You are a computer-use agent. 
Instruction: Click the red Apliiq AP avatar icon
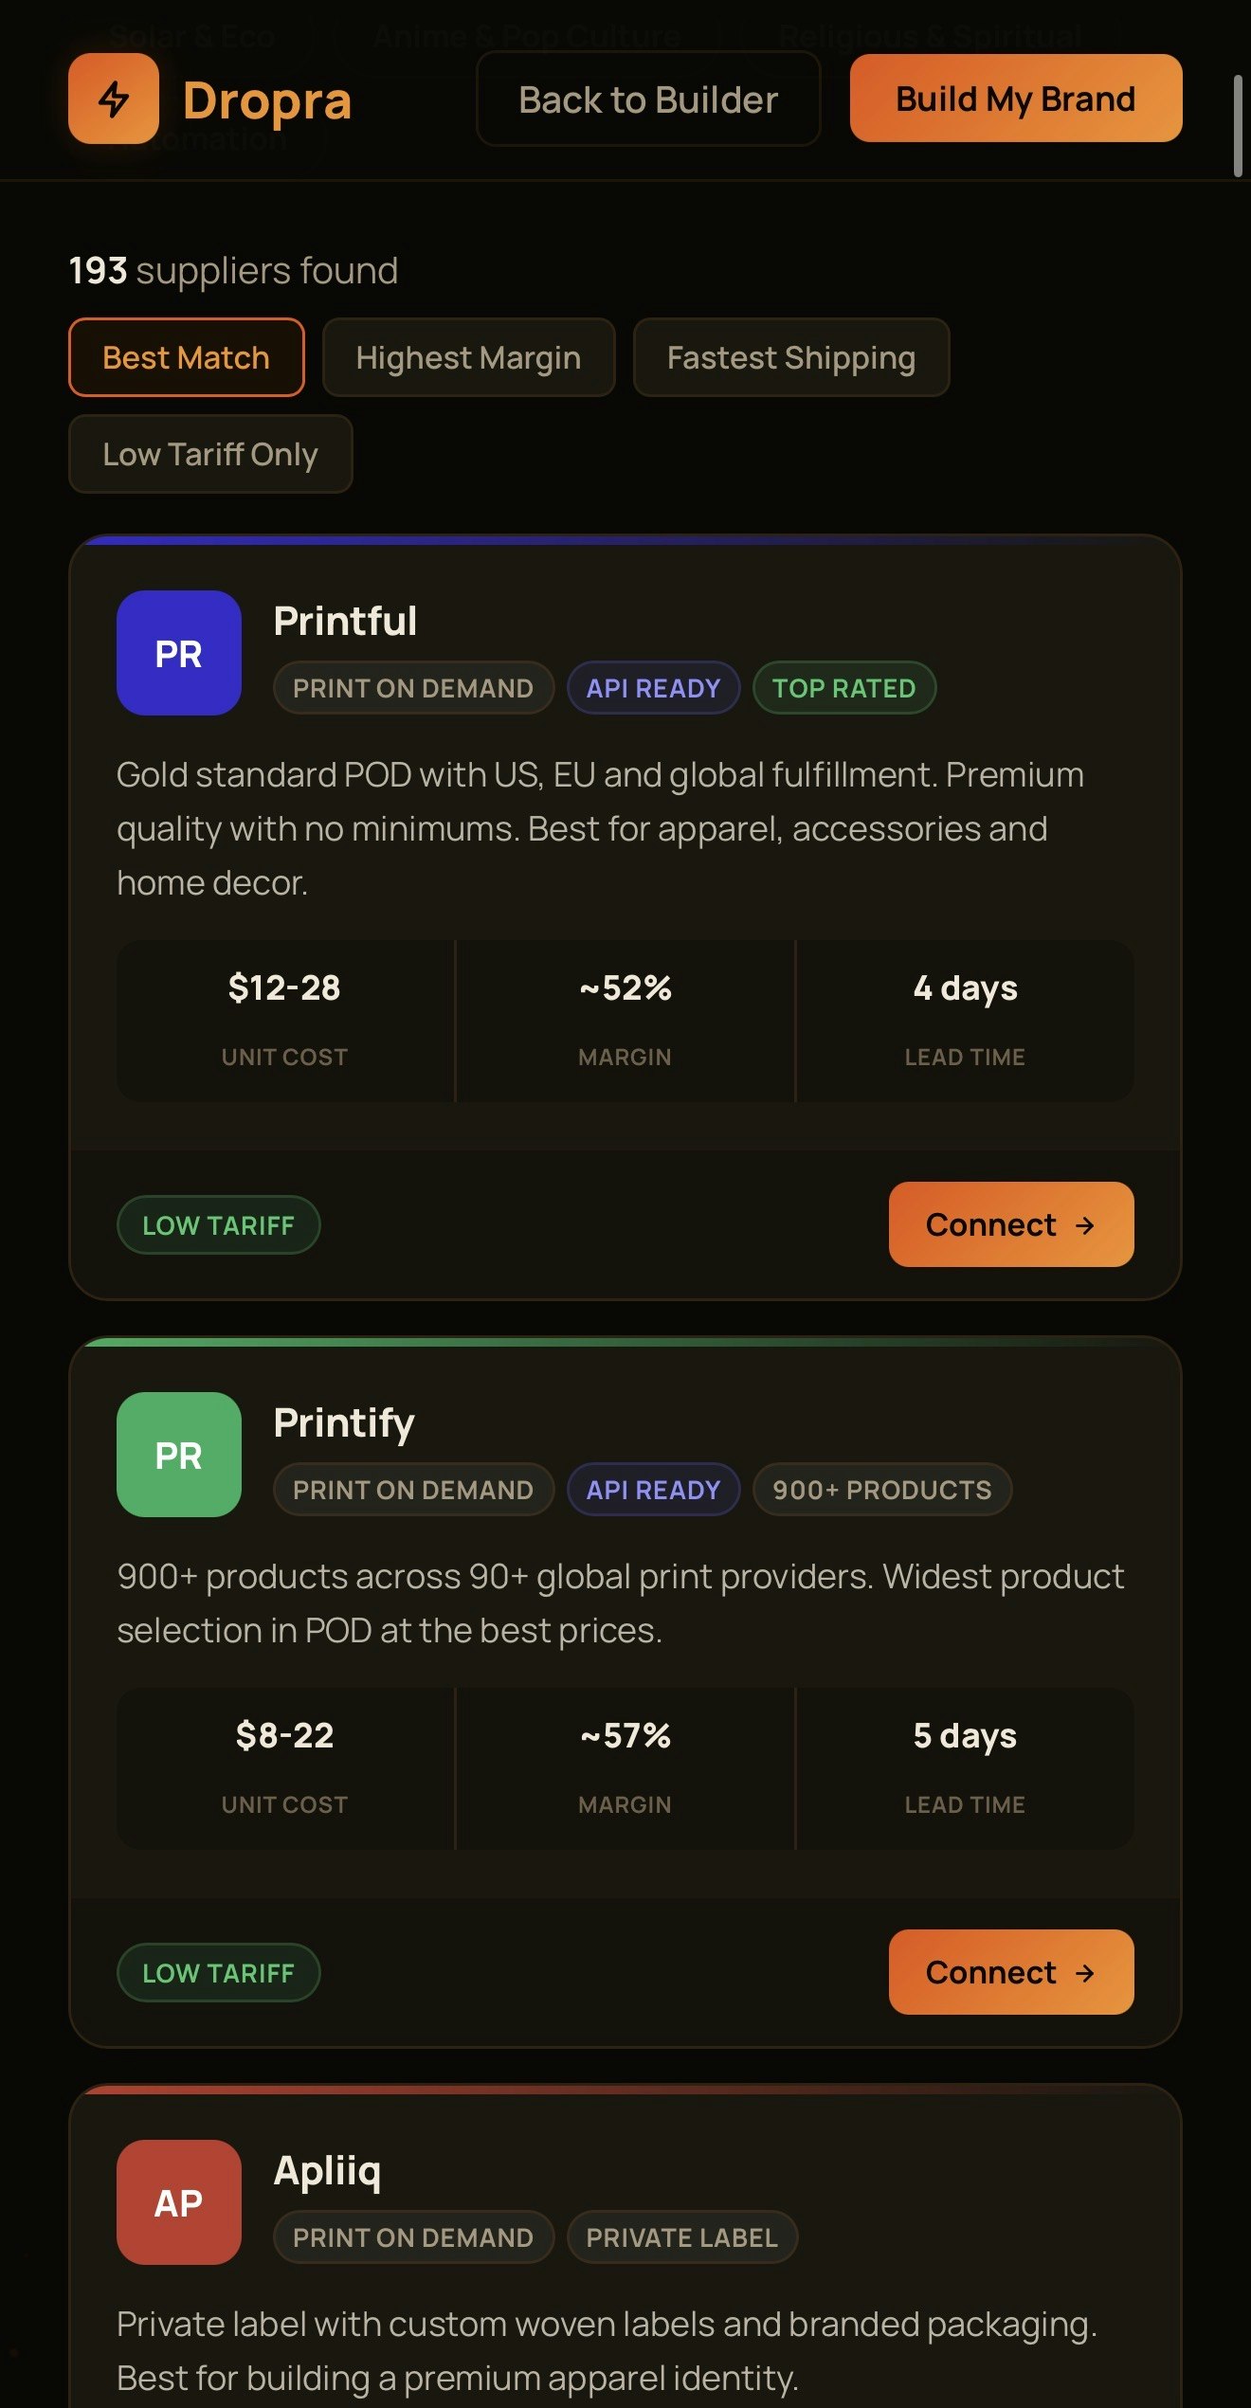pyautogui.click(x=177, y=2202)
